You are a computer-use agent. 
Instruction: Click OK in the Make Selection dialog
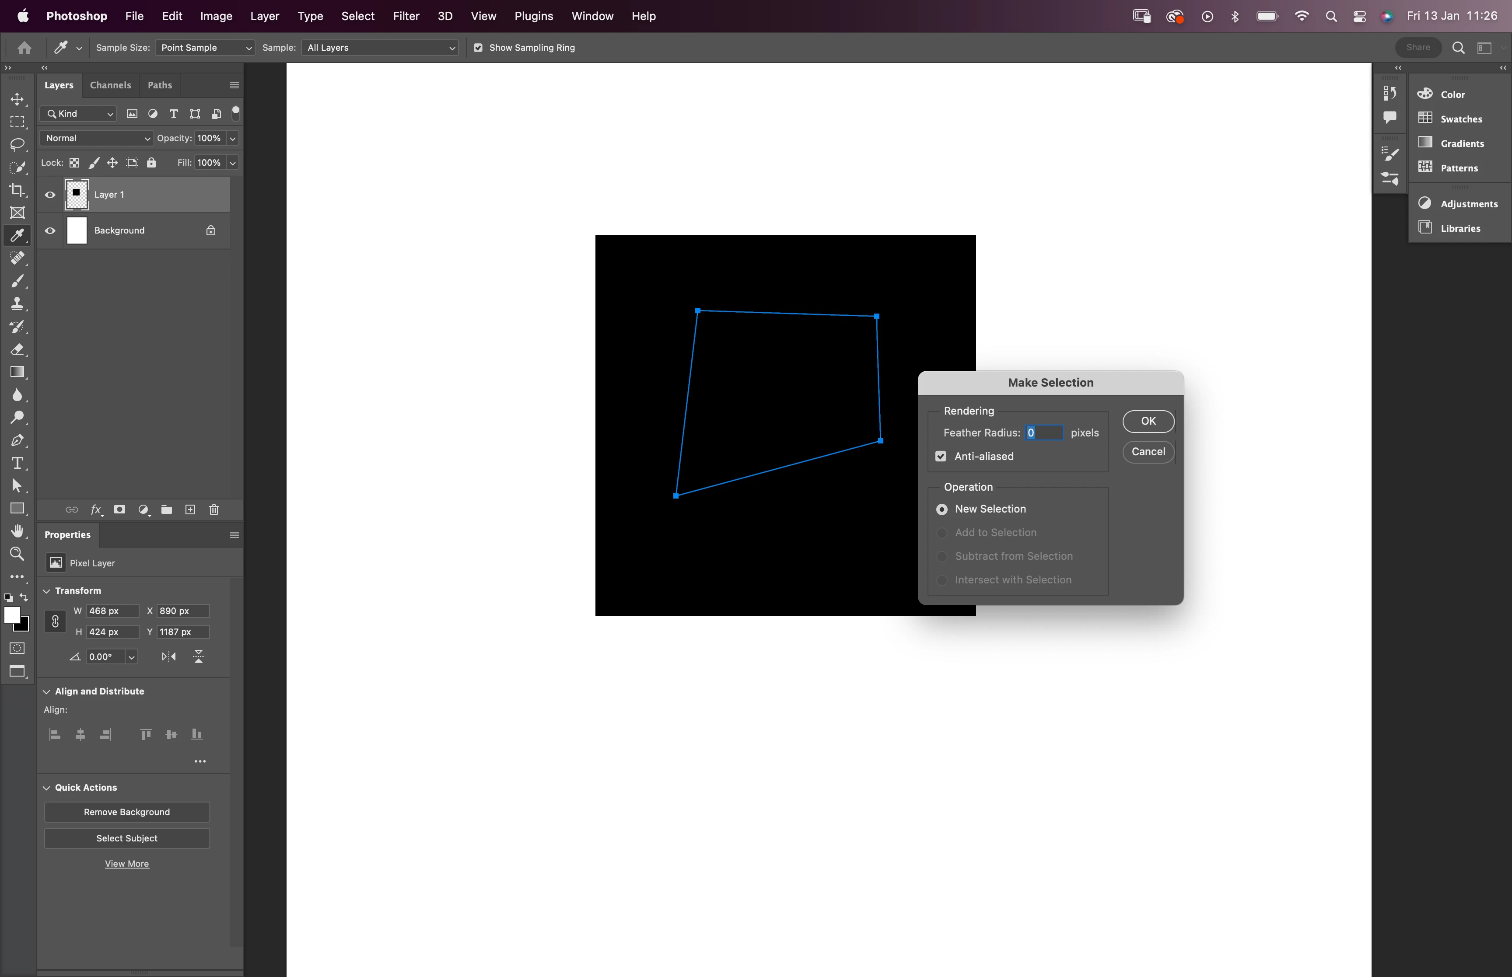point(1148,421)
